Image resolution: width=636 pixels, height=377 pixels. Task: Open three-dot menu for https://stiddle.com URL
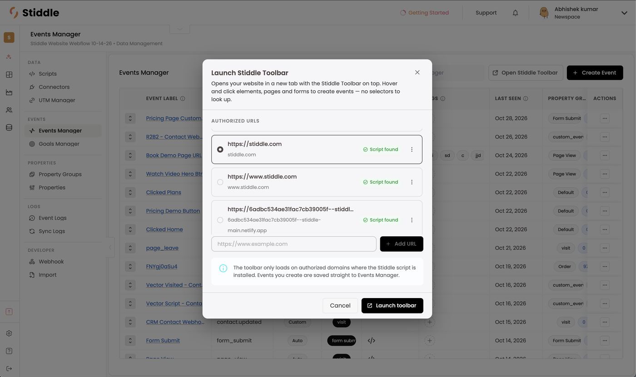[x=412, y=150]
